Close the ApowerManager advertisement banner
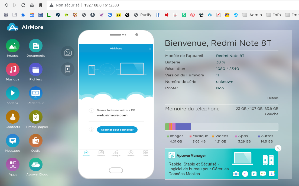299x186 pixels. coord(278,148)
